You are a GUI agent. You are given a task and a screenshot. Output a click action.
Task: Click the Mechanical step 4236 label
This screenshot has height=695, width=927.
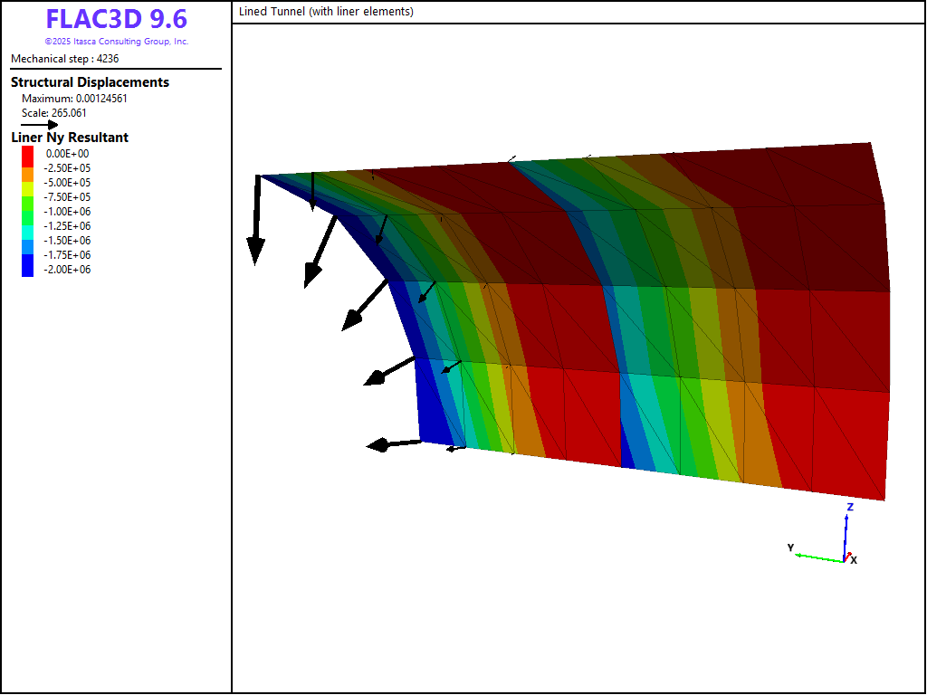(64, 59)
